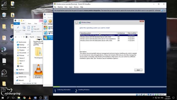The height and width of the screenshot is (100, 177).
Task: Switch to the View tab in Explorer
Action: tap(36, 23)
